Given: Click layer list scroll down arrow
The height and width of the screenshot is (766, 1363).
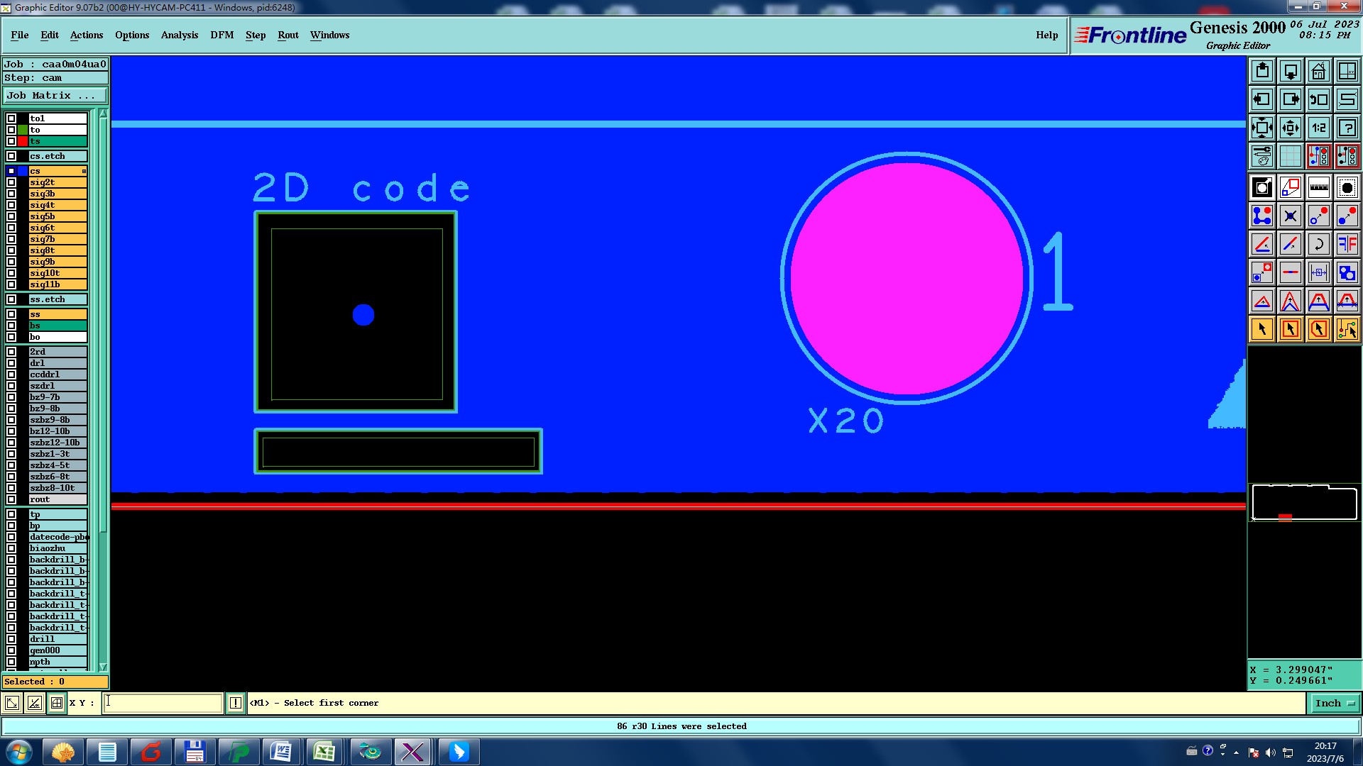Looking at the screenshot, I should (x=103, y=667).
